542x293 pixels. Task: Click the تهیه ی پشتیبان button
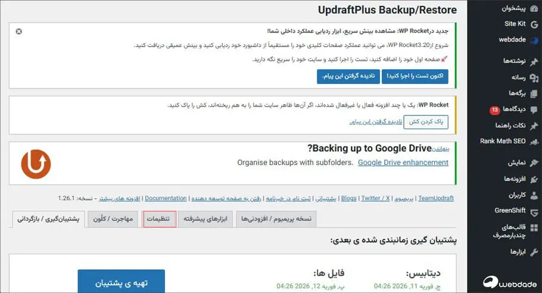tap(121, 282)
